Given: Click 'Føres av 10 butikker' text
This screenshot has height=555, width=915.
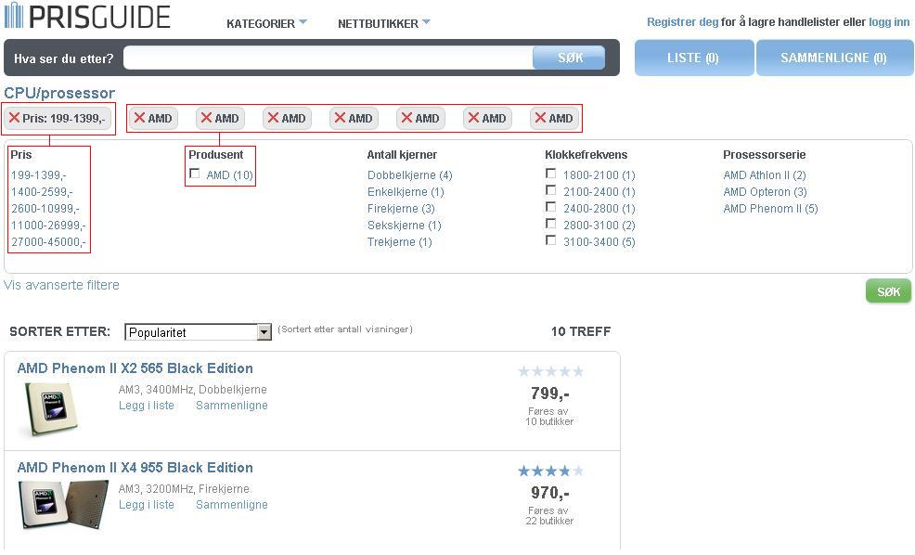Looking at the screenshot, I should tap(549, 416).
